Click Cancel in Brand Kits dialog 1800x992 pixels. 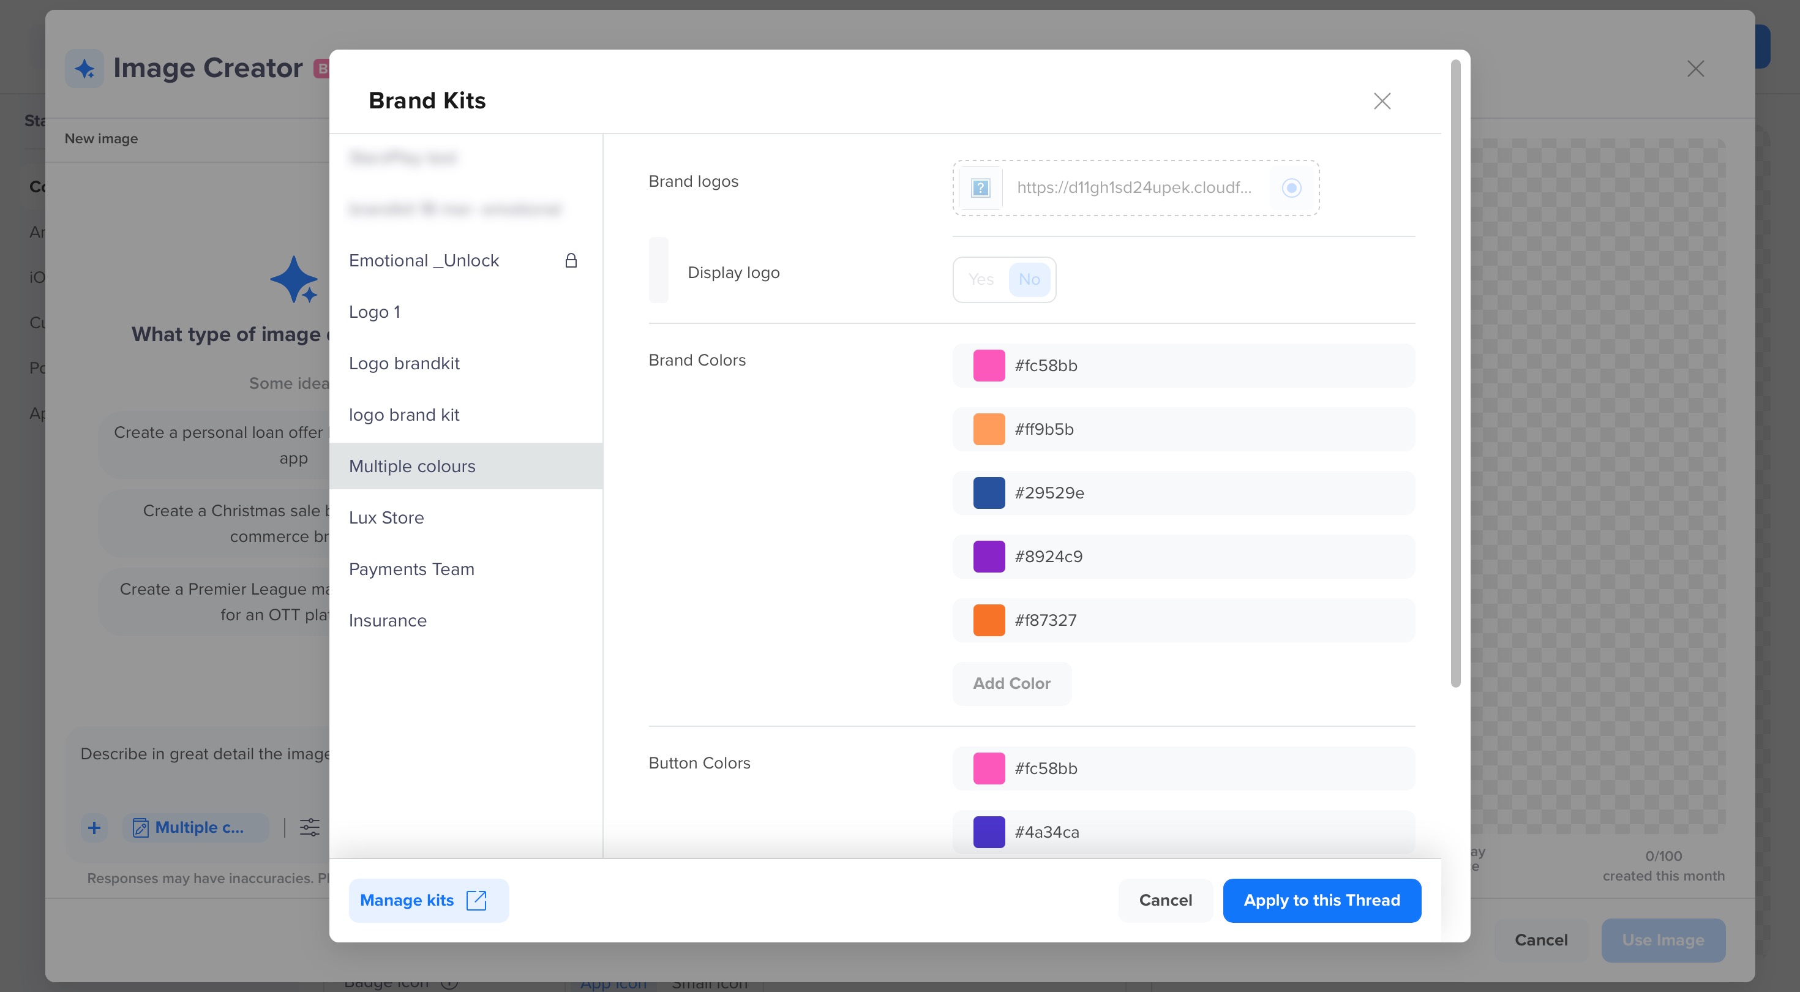1165,900
